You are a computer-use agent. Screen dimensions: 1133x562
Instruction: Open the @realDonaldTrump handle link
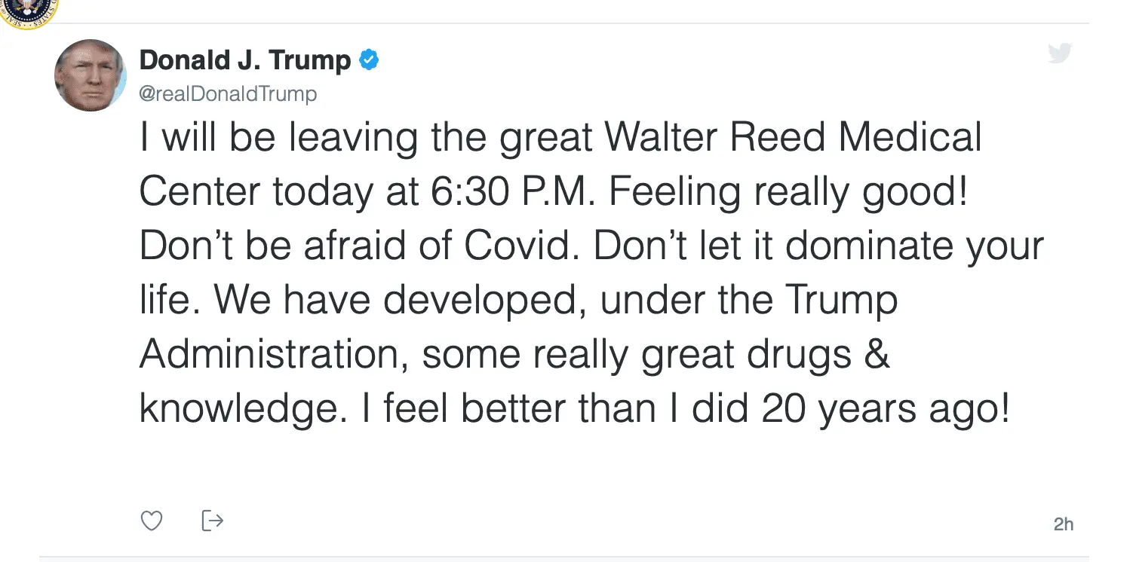[x=228, y=94]
